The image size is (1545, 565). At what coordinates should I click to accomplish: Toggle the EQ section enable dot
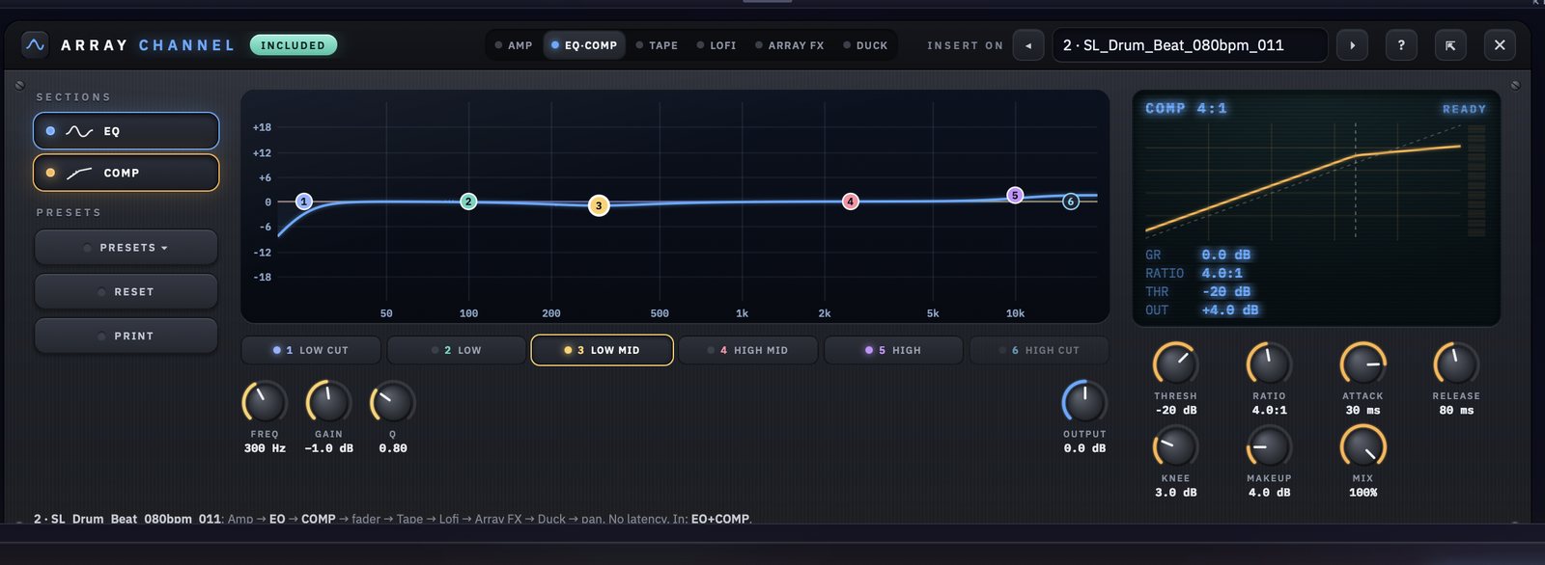point(50,131)
